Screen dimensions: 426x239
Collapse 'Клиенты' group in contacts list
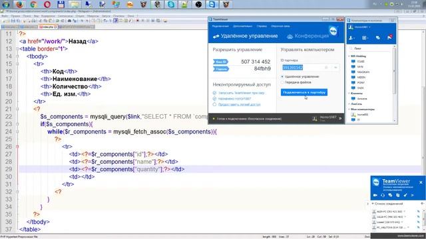(349, 93)
